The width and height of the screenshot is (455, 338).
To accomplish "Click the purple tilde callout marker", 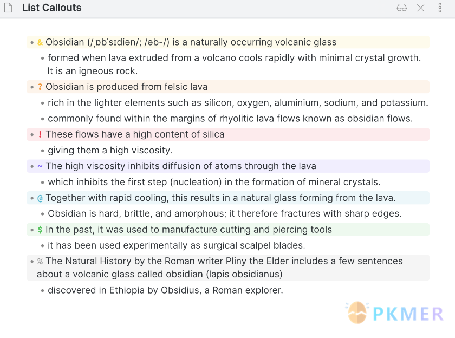I will point(40,166).
